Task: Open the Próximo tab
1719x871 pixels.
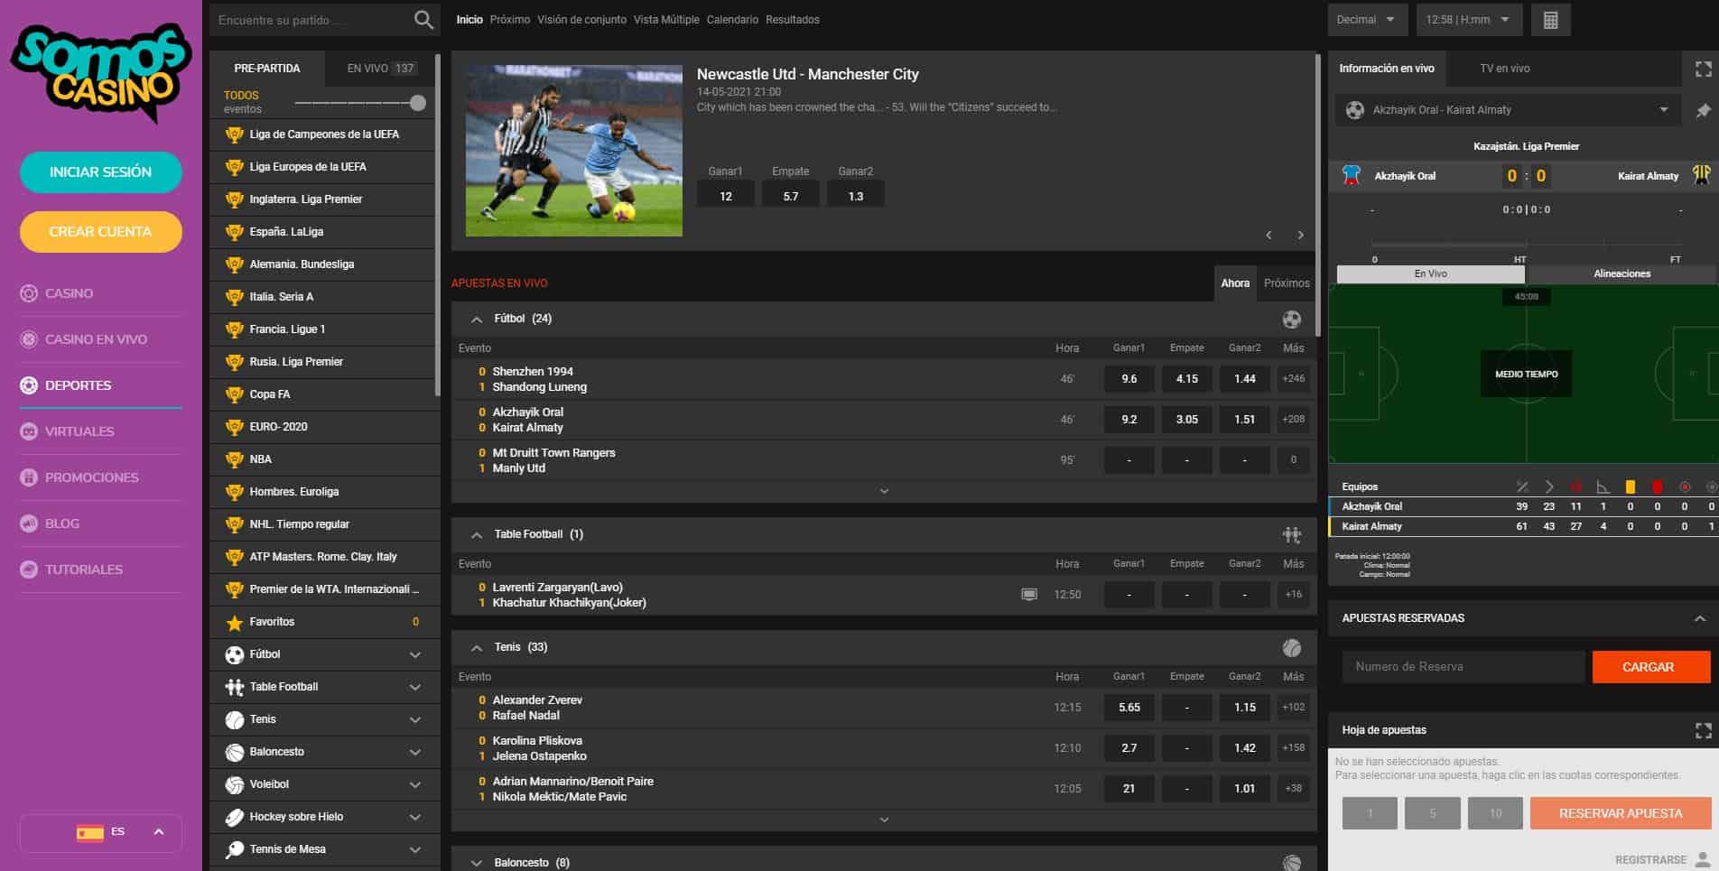Action: pos(510,20)
